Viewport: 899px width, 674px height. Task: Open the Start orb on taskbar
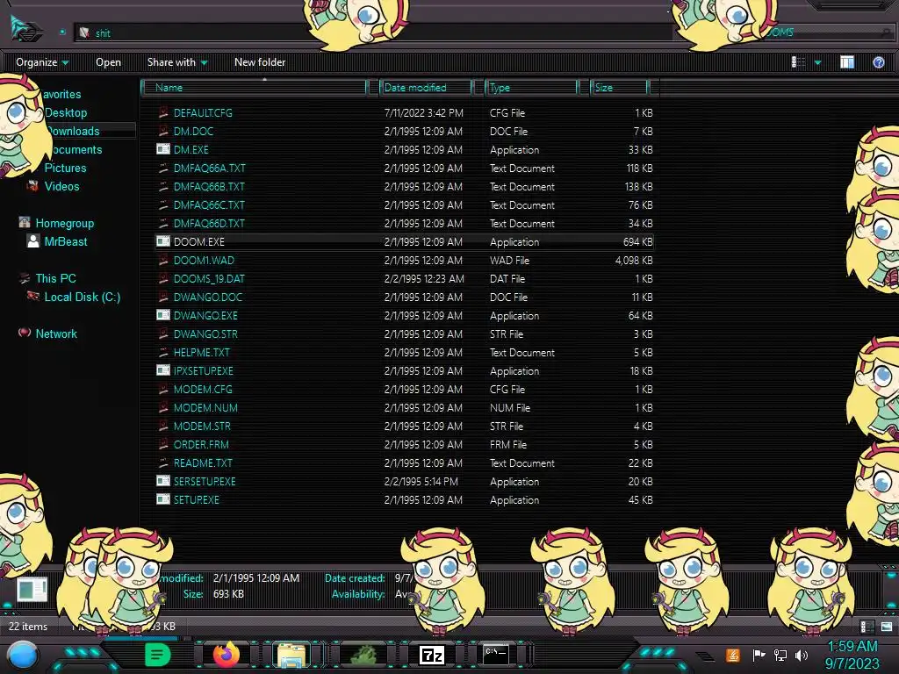tap(23, 656)
